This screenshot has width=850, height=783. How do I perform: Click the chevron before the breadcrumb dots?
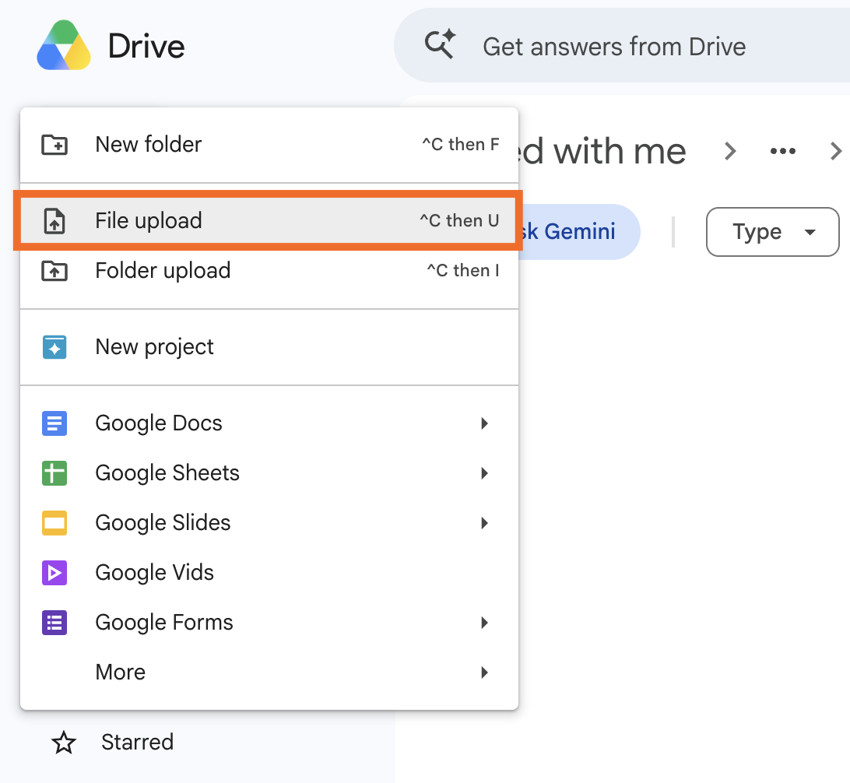tap(730, 151)
